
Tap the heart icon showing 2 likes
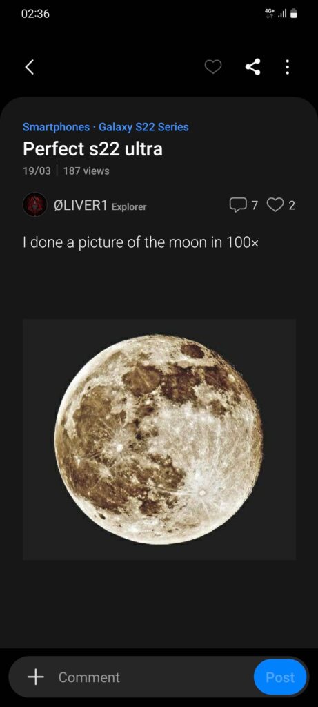275,206
